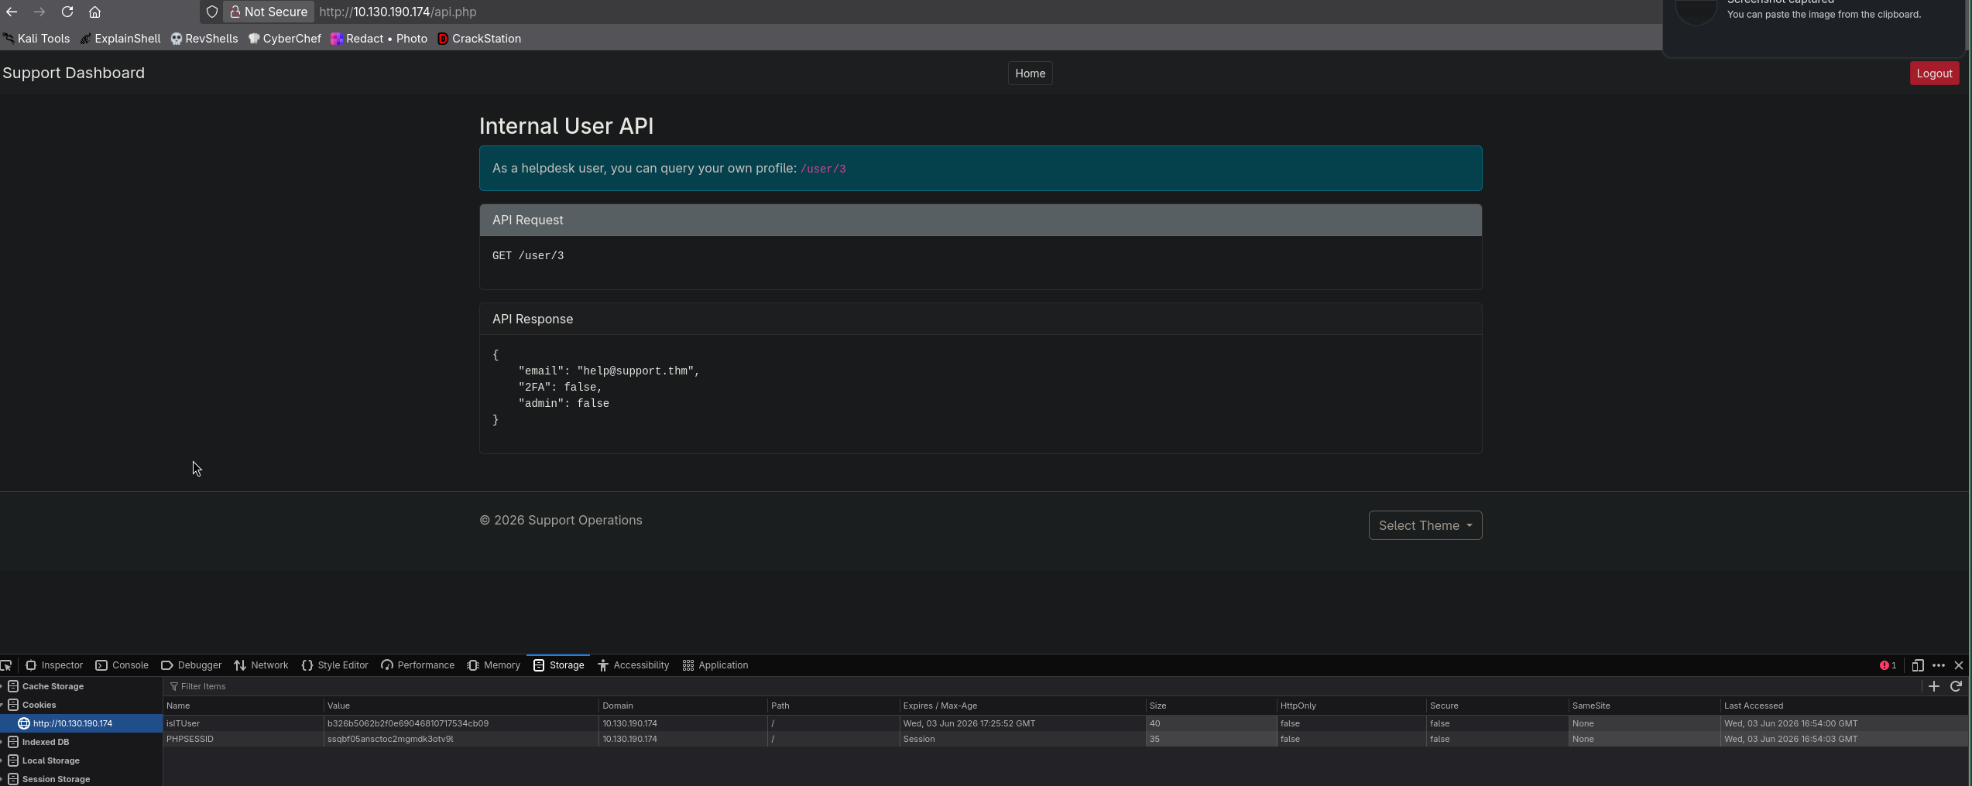
Task: Open the Select Theme dropdown
Action: [1425, 525]
